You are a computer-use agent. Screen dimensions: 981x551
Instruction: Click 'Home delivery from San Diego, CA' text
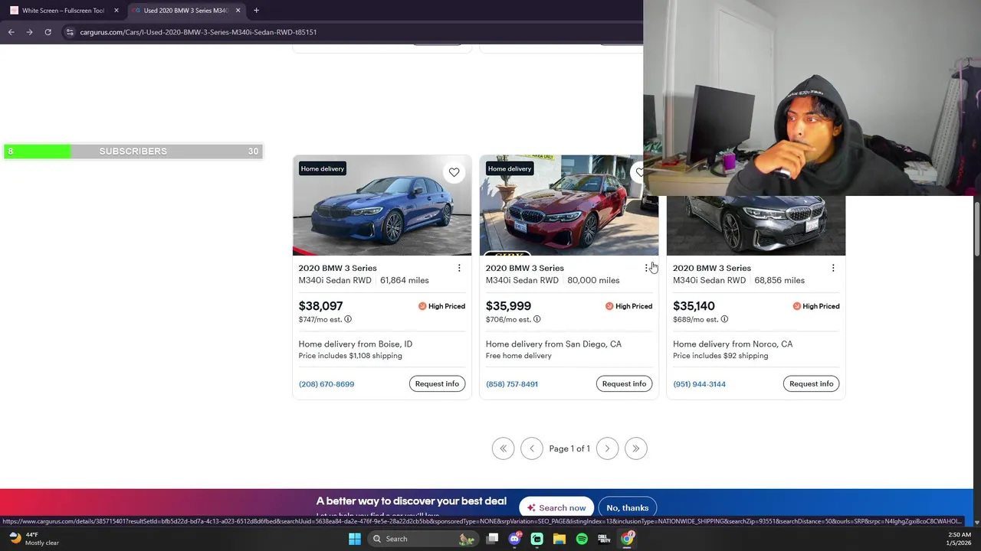[553, 344]
